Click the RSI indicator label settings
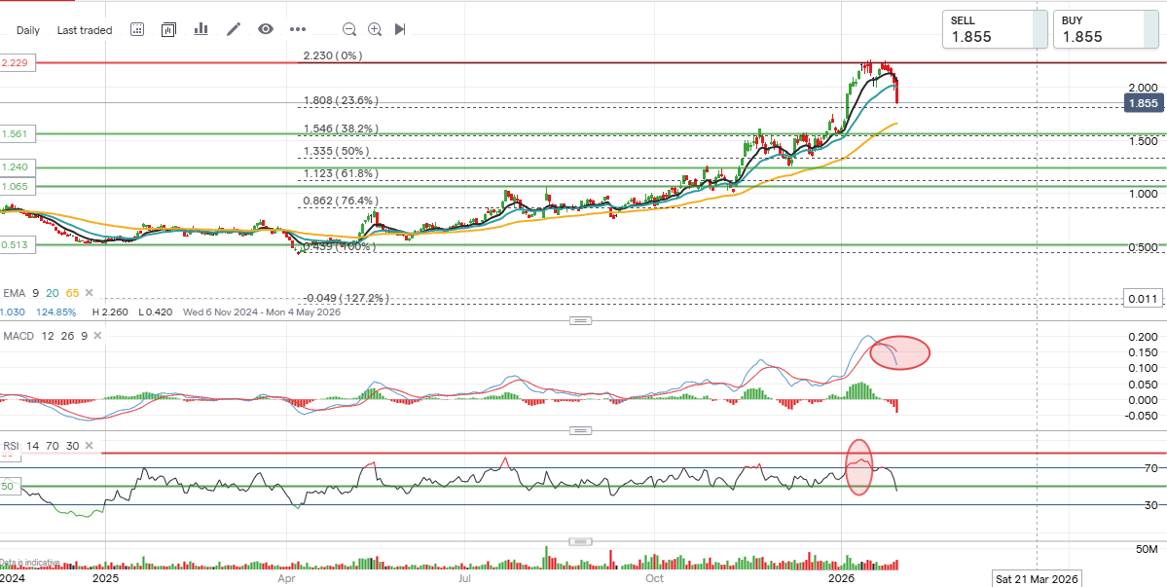The width and height of the screenshot is (1167, 587). (12, 446)
